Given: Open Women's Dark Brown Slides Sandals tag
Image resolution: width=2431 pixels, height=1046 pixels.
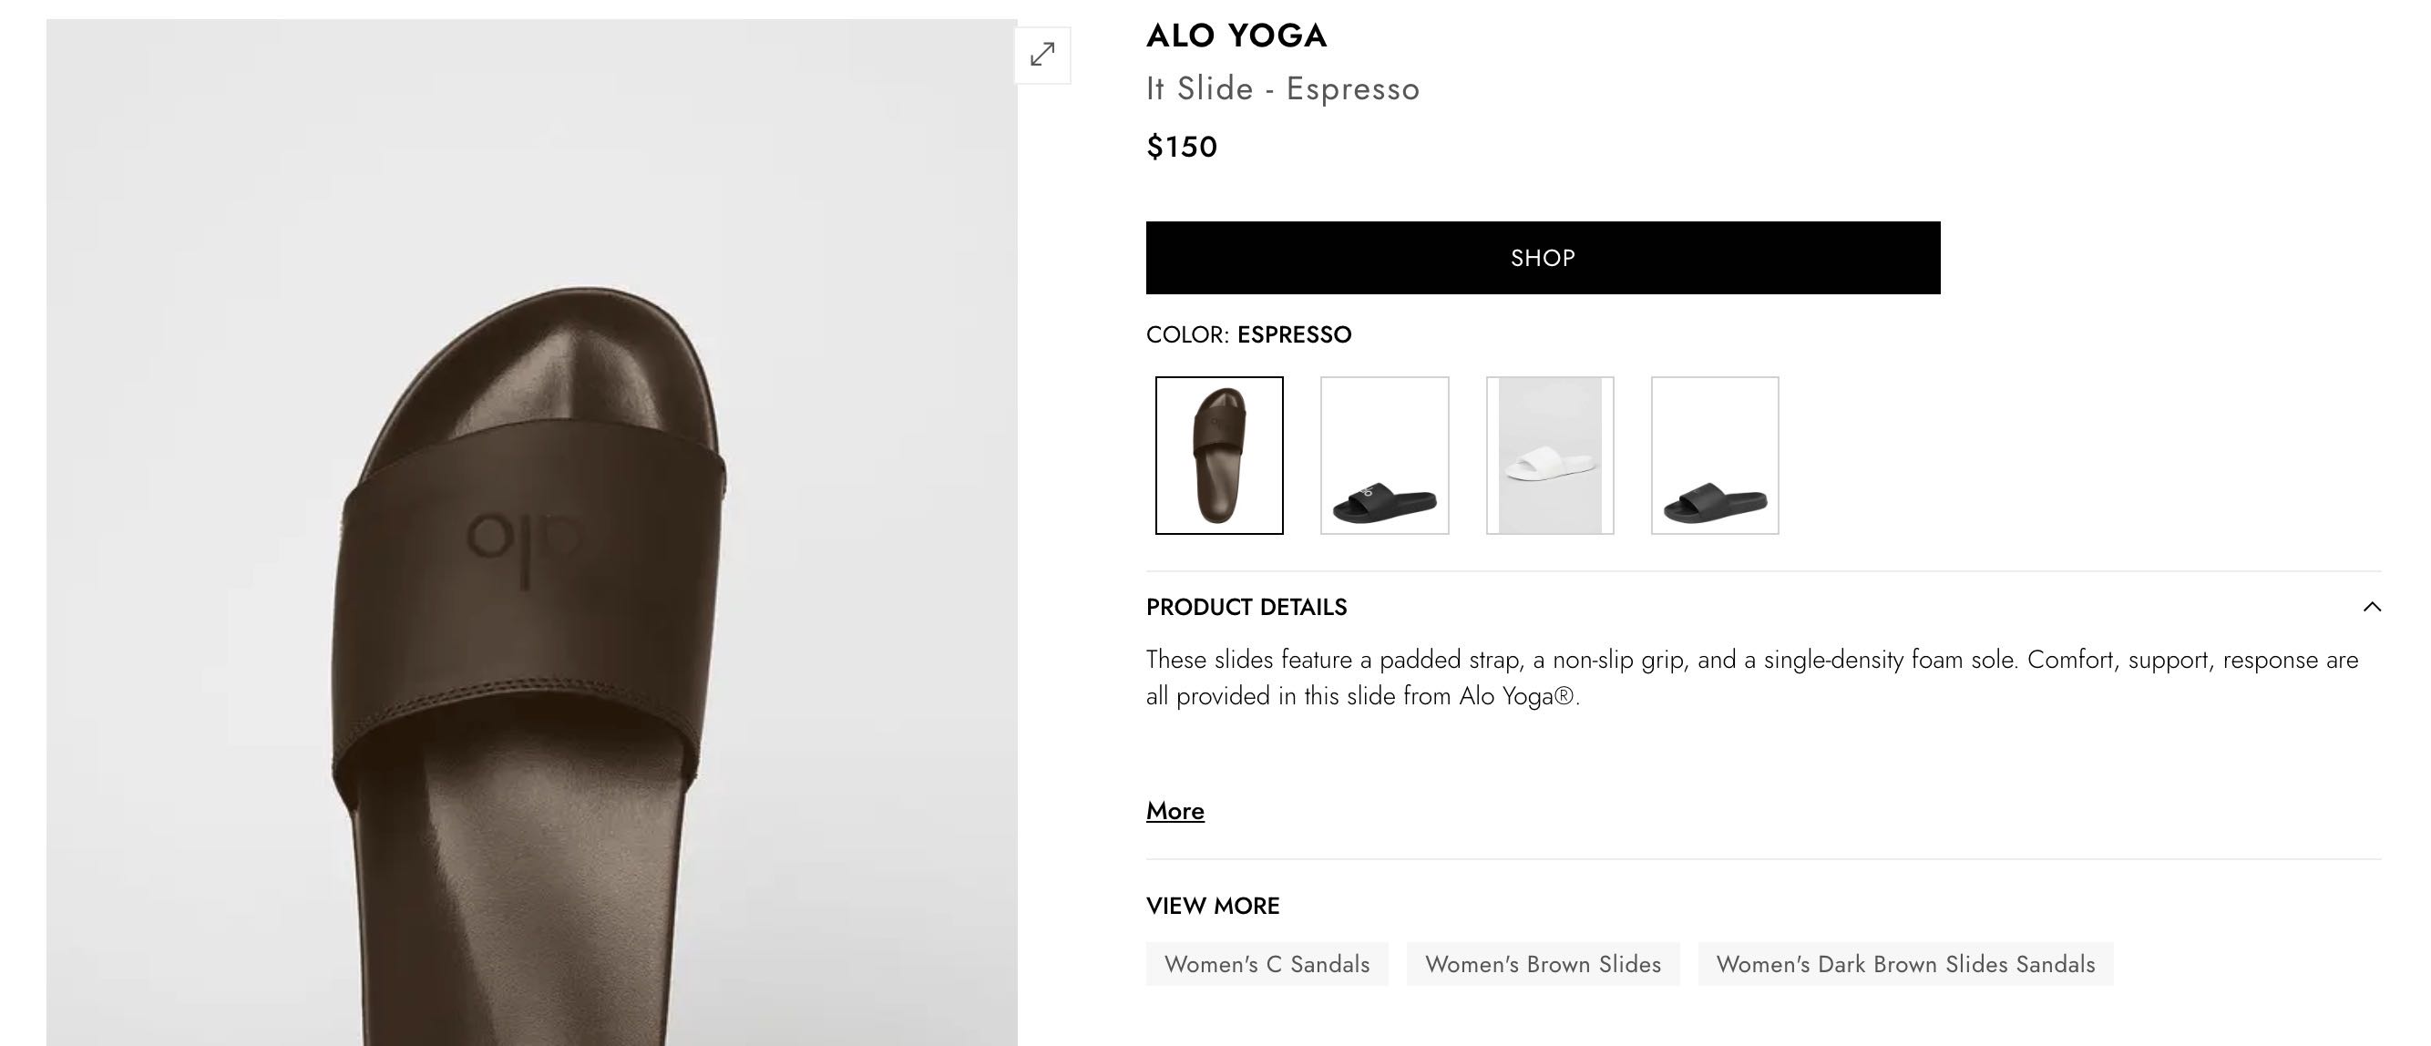Looking at the screenshot, I should tap(1904, 964).
